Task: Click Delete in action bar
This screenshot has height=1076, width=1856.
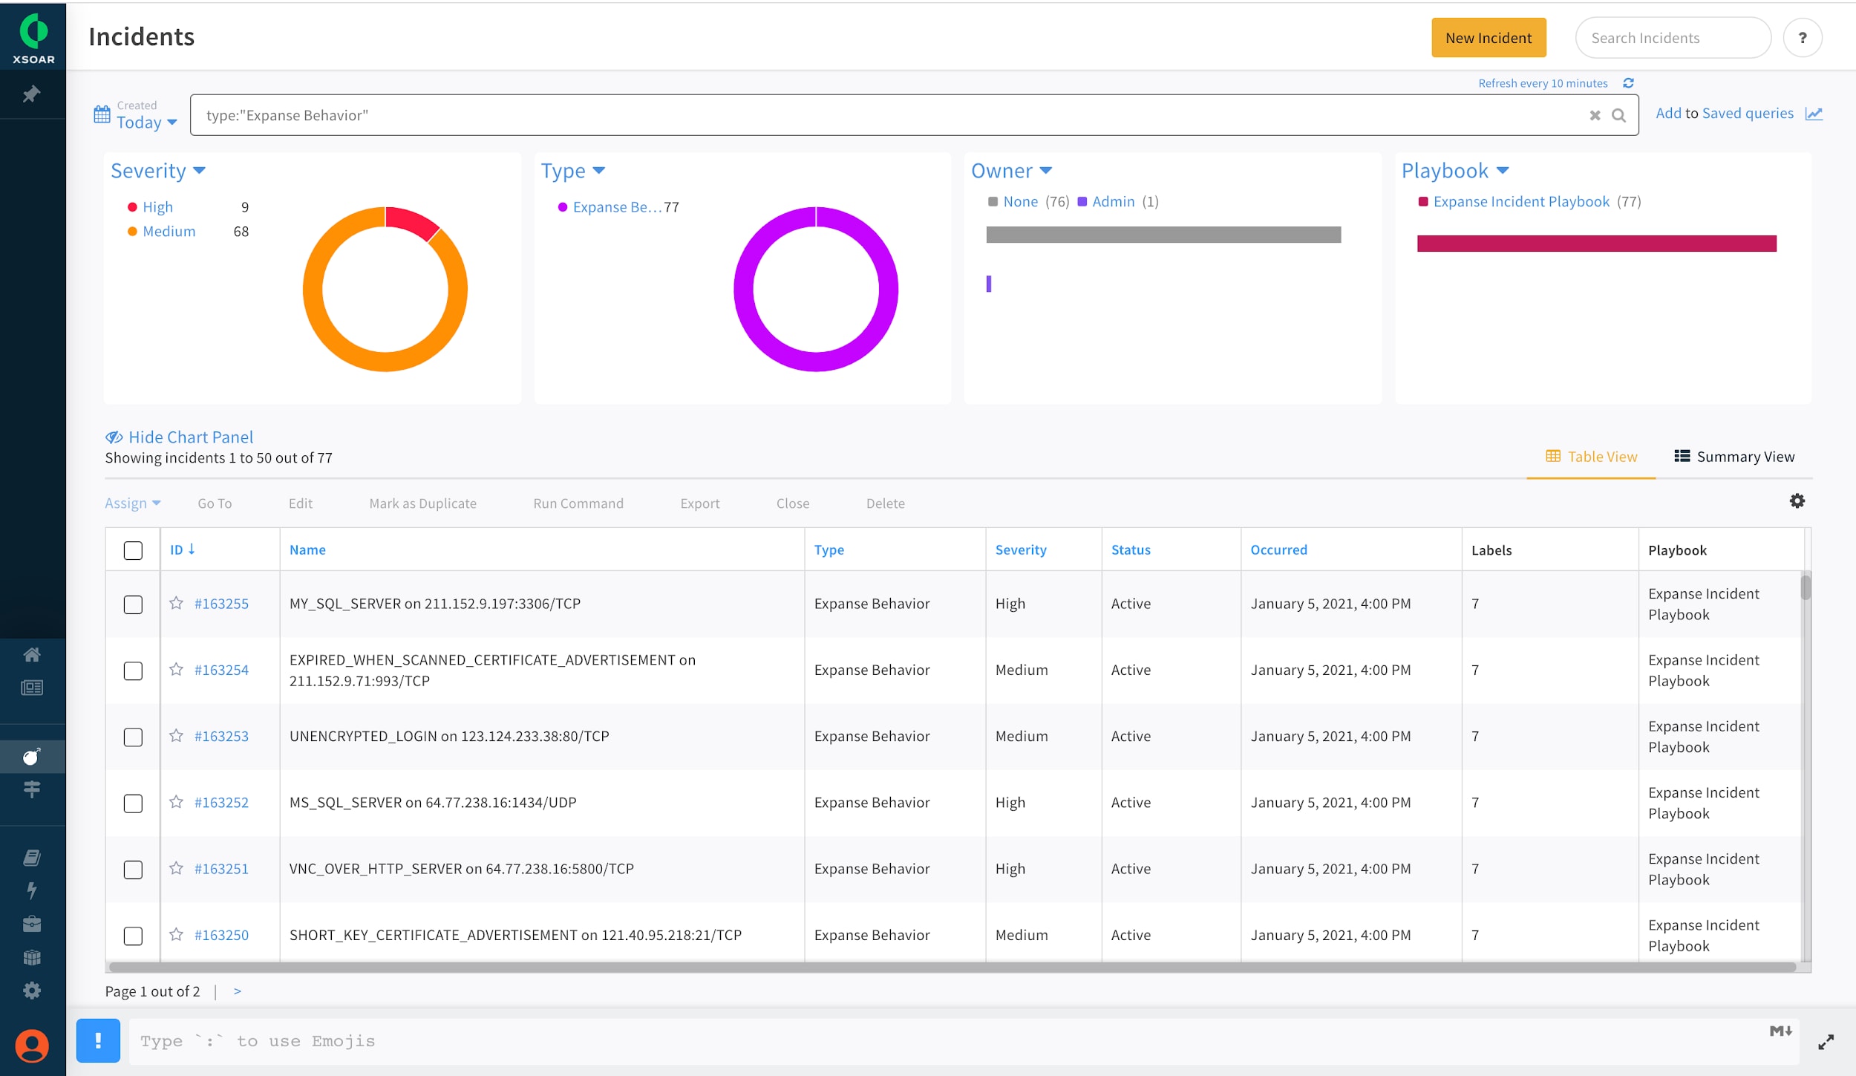Action: point(886,503)
